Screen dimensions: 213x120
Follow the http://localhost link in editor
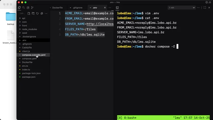[100, 24]
